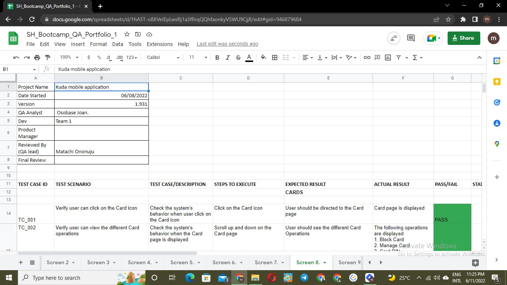Format as percent icon
The height and width of the screenshot is (285, 507).
99,58
